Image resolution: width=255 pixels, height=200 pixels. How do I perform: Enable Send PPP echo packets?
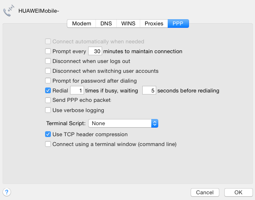48,100
